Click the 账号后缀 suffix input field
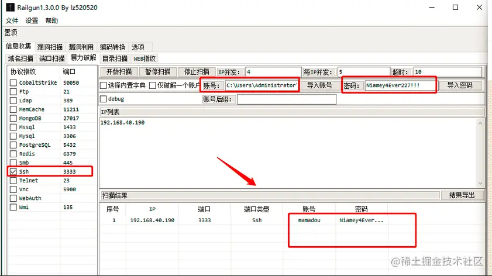This screenshot has width=492, height=276. tap(287, 99)
